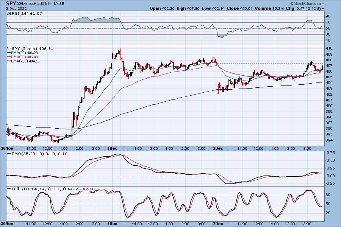Click the 70 level on RSI axis
Screen dimensions: 341x227
click(328, 22)
